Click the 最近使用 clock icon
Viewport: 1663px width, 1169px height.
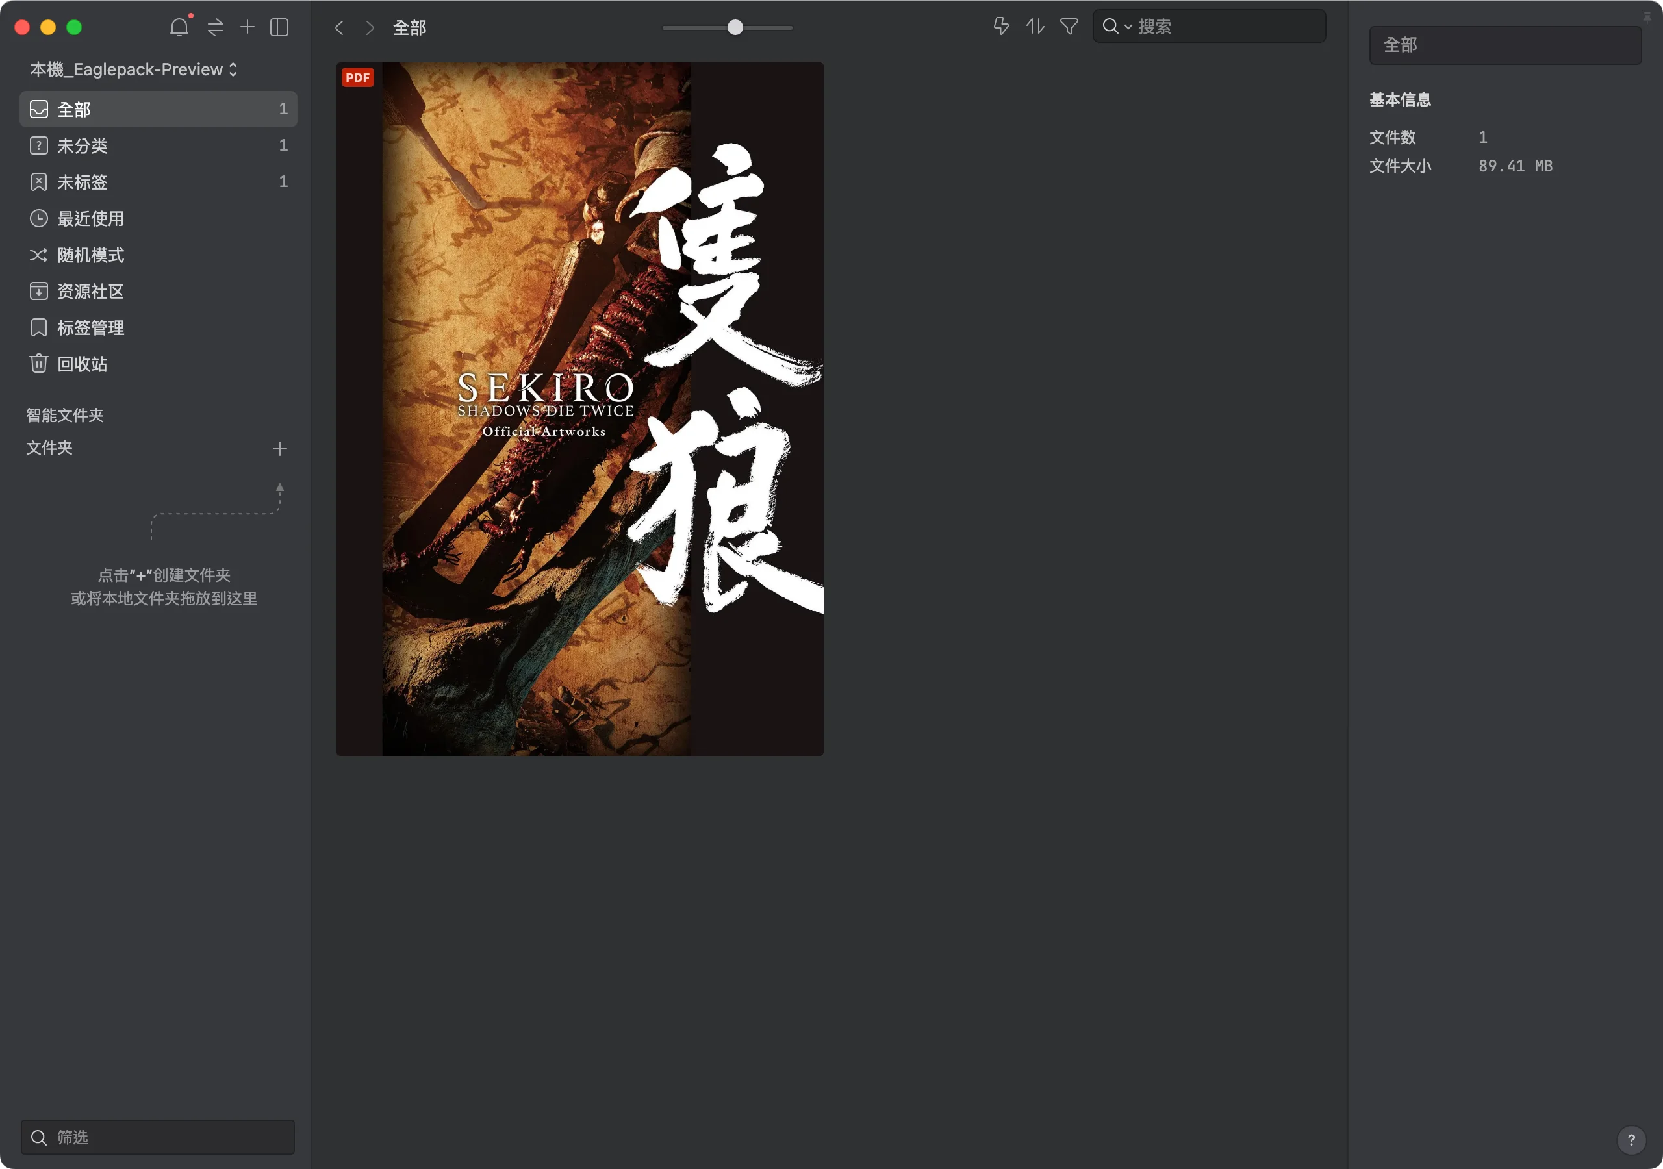tap(38, 218)
